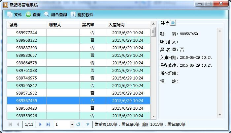Go to the previous page of records
The width and height of the screenshot is (231, 133).
[18, 124]
